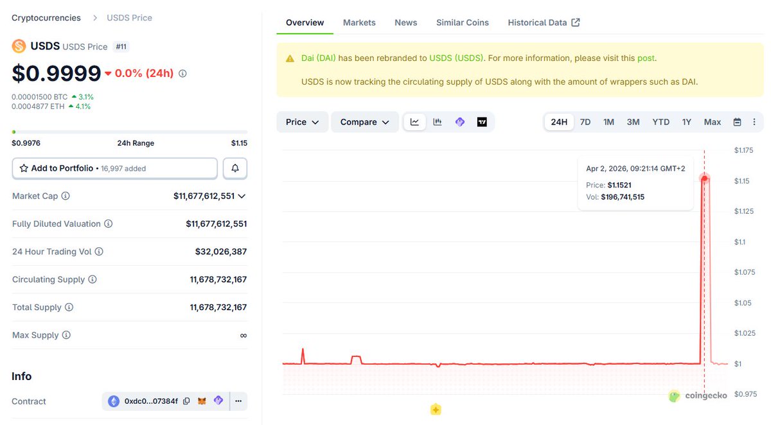Click the USDS coin logo
771x425 pixels.
19,46
